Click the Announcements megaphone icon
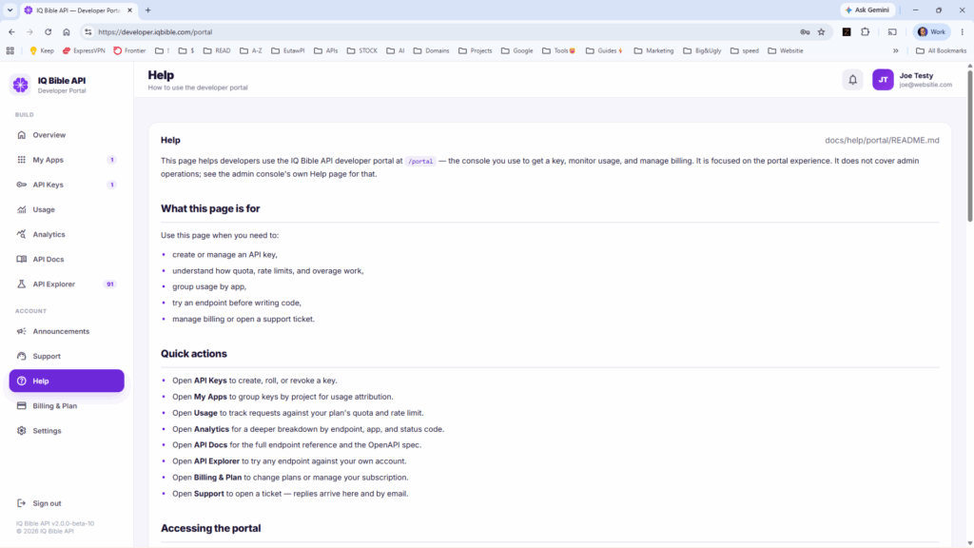The width and height of the screenshot is (974, 548). pyautogui.click(x=22, y=331)
